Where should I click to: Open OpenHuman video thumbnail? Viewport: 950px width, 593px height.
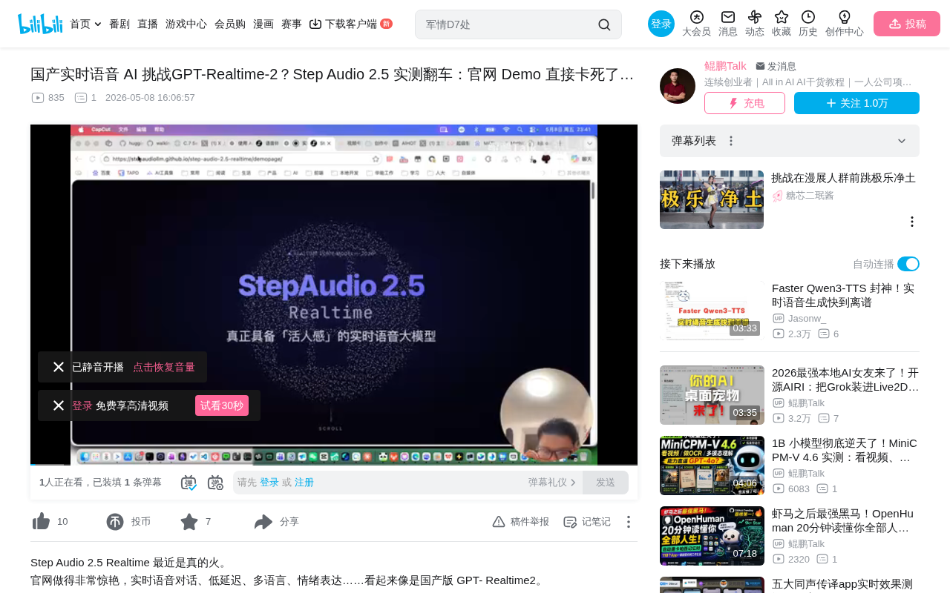[x=712, y=536]
